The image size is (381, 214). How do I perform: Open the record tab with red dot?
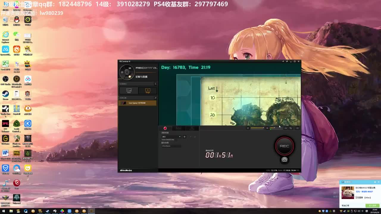click(165, 128)
